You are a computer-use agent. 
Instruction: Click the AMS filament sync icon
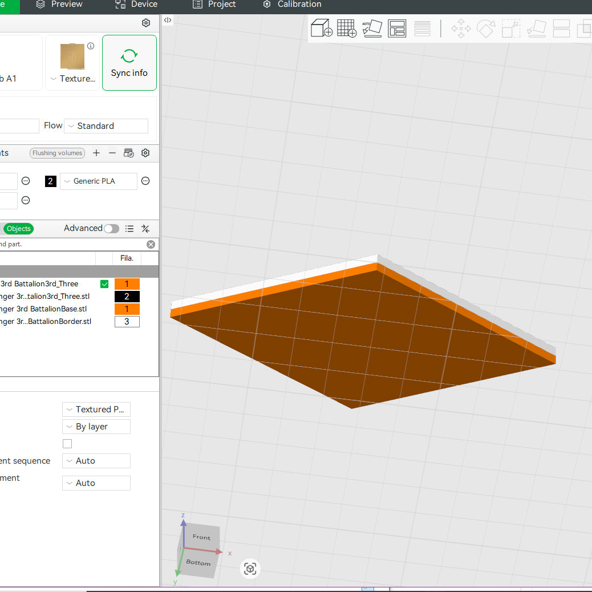point(129,153)
